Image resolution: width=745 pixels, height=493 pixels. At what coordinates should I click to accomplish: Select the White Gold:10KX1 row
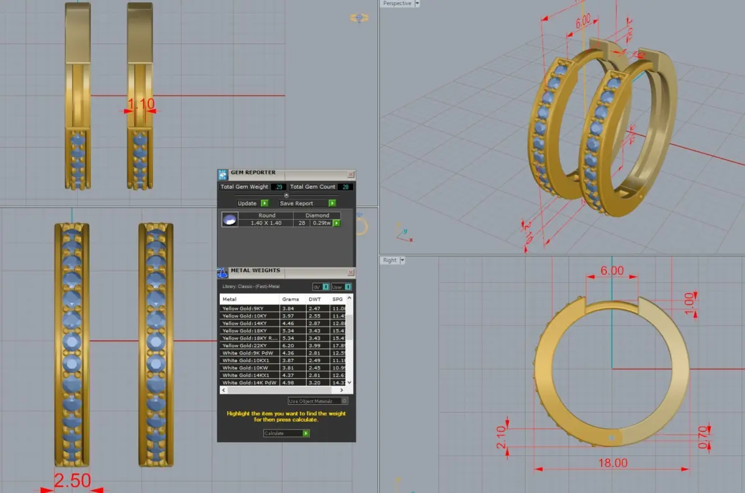point(283,360)
